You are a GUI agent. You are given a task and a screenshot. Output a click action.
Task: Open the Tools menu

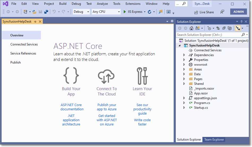[x=117, y=3]
